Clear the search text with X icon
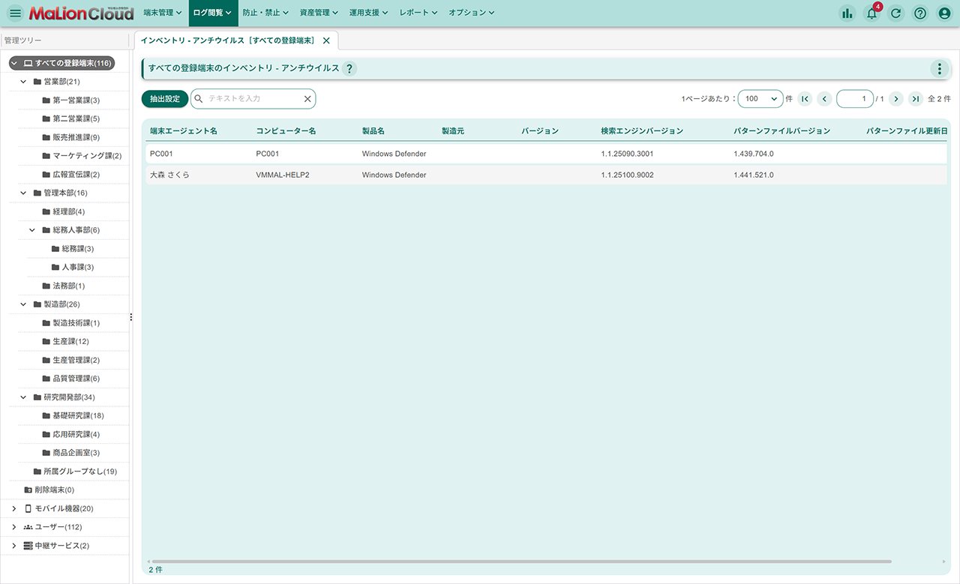The height and width of the screenshot is (584, 960). click(307, 99)
